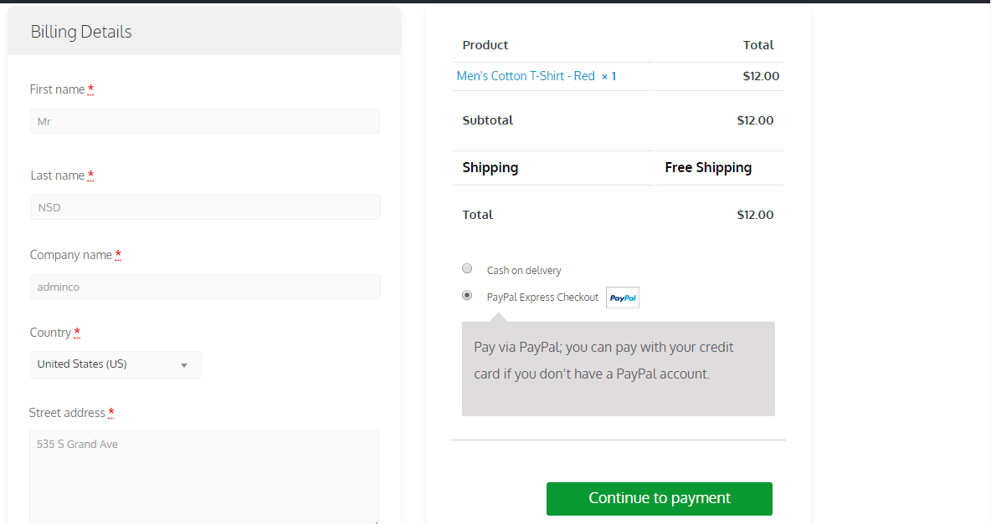Click the Subtotal label in order summary
This screenshot has height=524, width=991.
click(487, 120)
